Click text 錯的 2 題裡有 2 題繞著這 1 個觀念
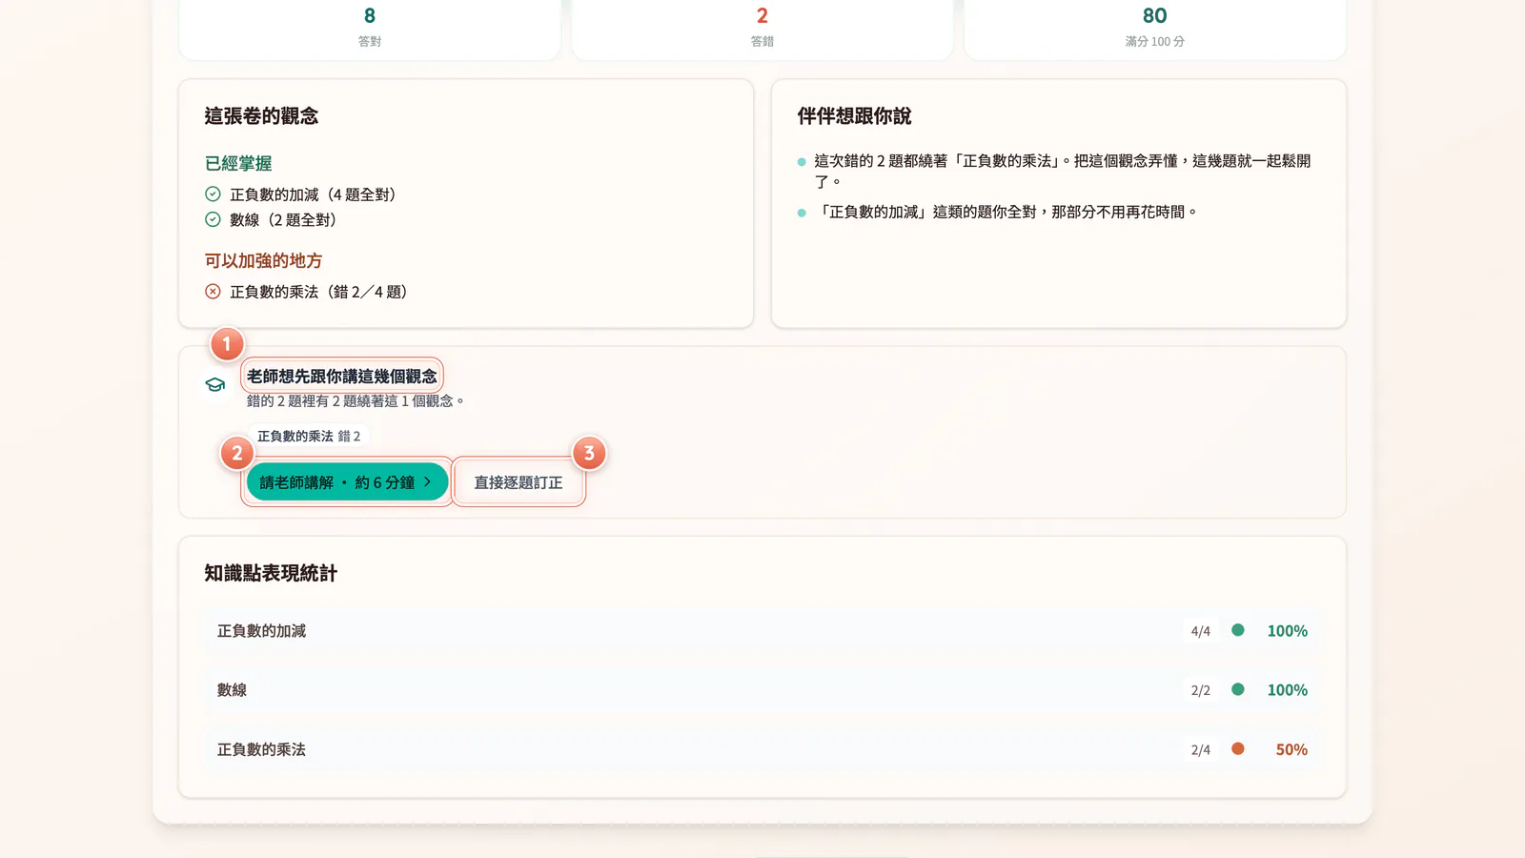The height and width of the screenshot is (858, 1525). (355, 401)
